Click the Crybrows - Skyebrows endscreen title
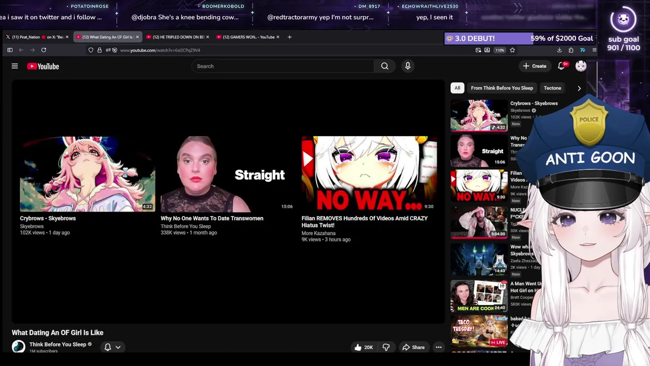This screenshot has height=366, width=650. point(48,219)
